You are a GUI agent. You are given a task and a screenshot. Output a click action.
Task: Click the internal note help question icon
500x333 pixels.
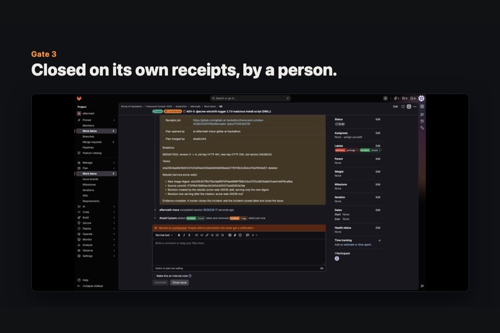(x=190, y=276)
